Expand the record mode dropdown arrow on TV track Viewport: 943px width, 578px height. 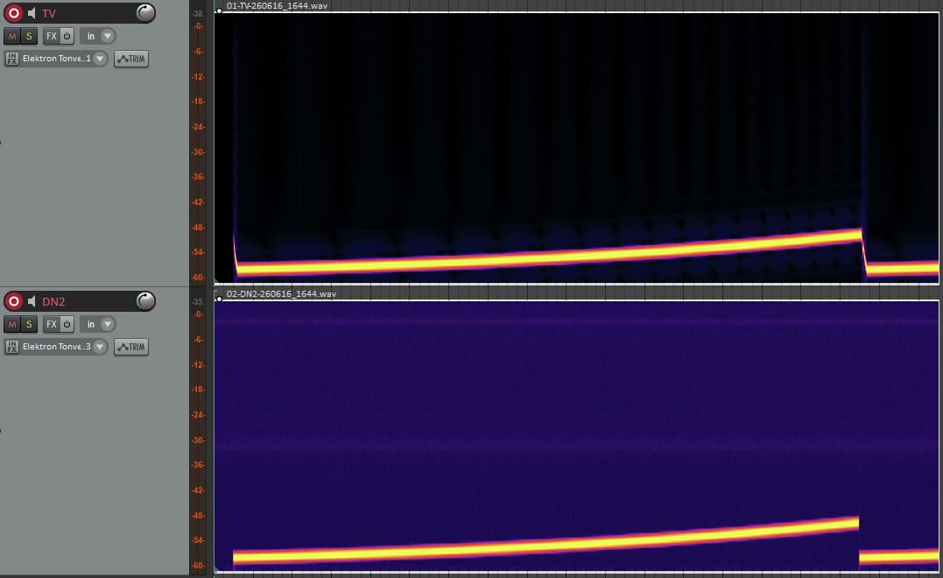[x=108, y=36]
